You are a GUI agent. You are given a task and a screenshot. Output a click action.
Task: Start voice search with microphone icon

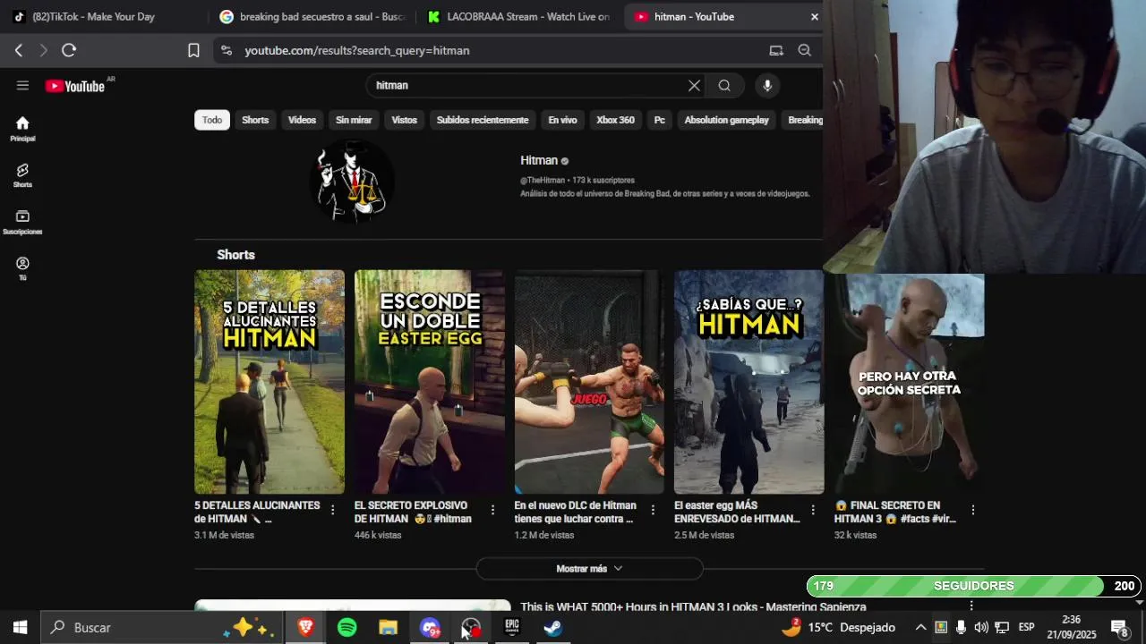tap(767, 86)
